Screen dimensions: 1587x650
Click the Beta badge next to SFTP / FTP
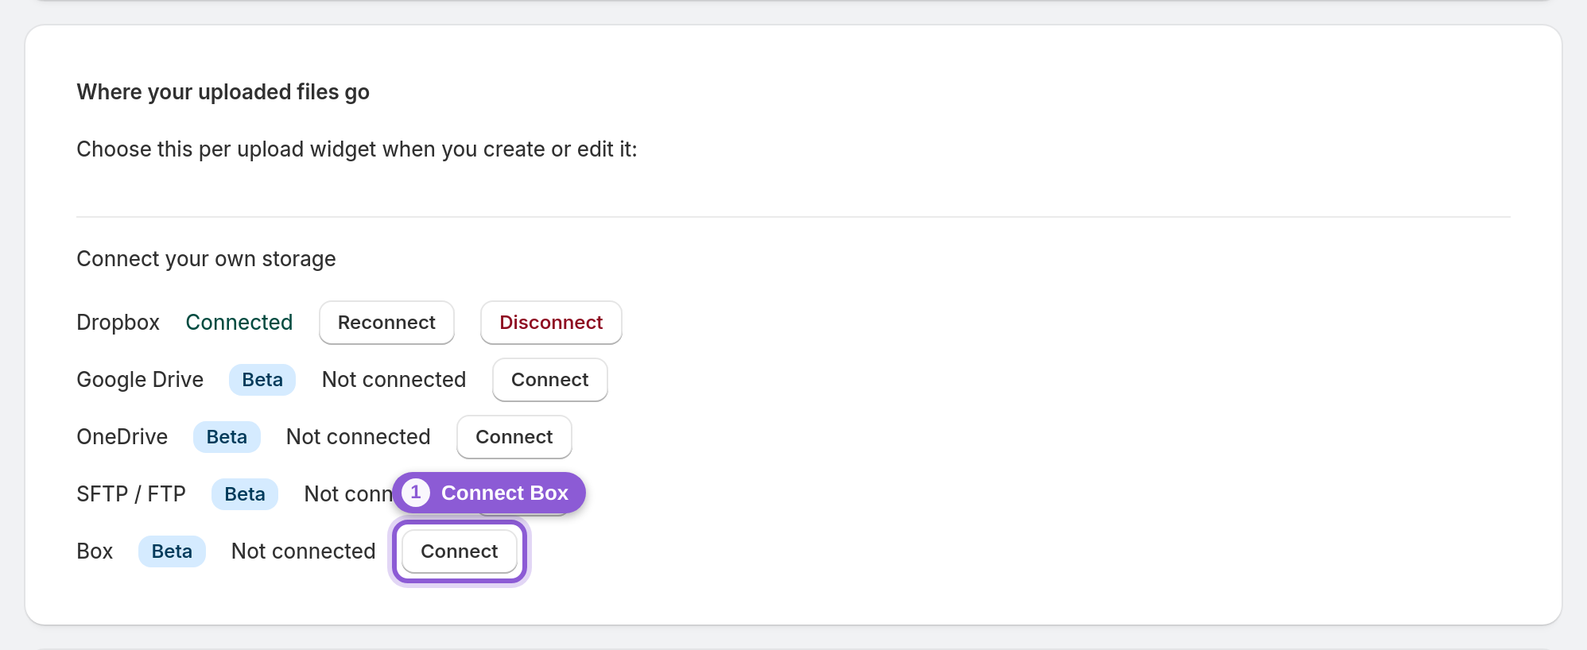(x=245, y=494)
